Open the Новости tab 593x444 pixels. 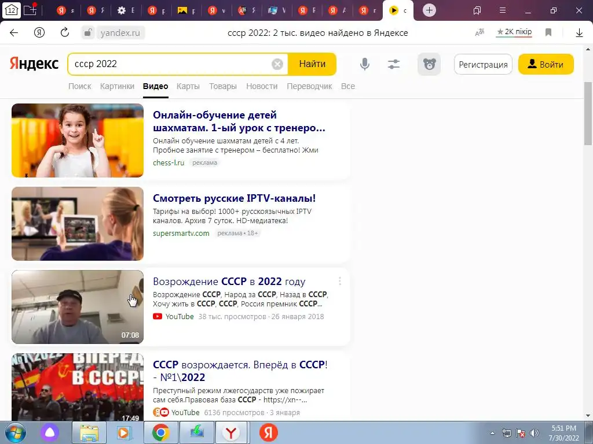coord(262,86)
